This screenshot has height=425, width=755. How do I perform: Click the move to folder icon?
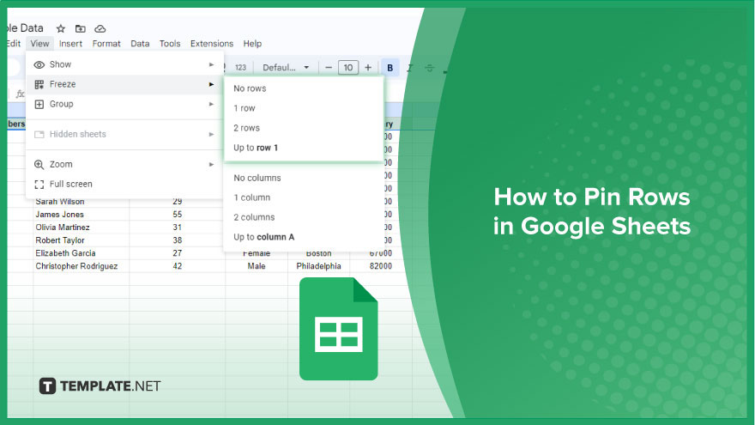[x=81, y=28]
